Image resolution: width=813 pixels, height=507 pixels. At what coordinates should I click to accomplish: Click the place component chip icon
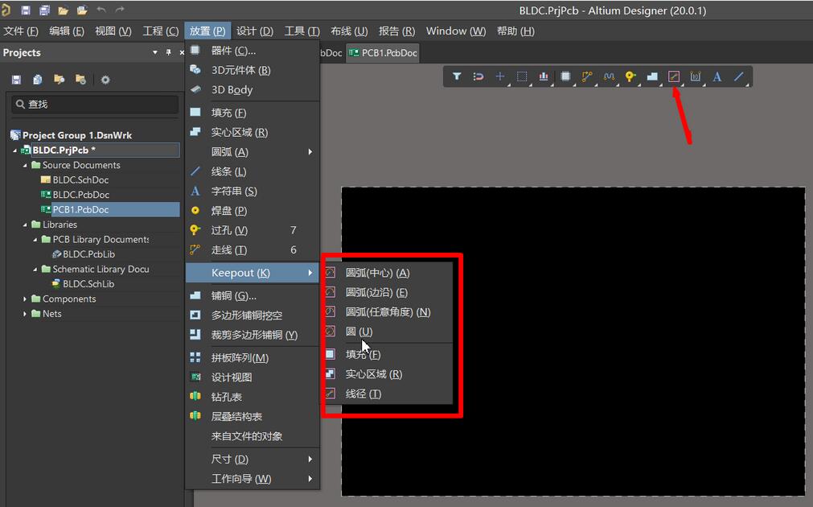[x=565, y=76]
